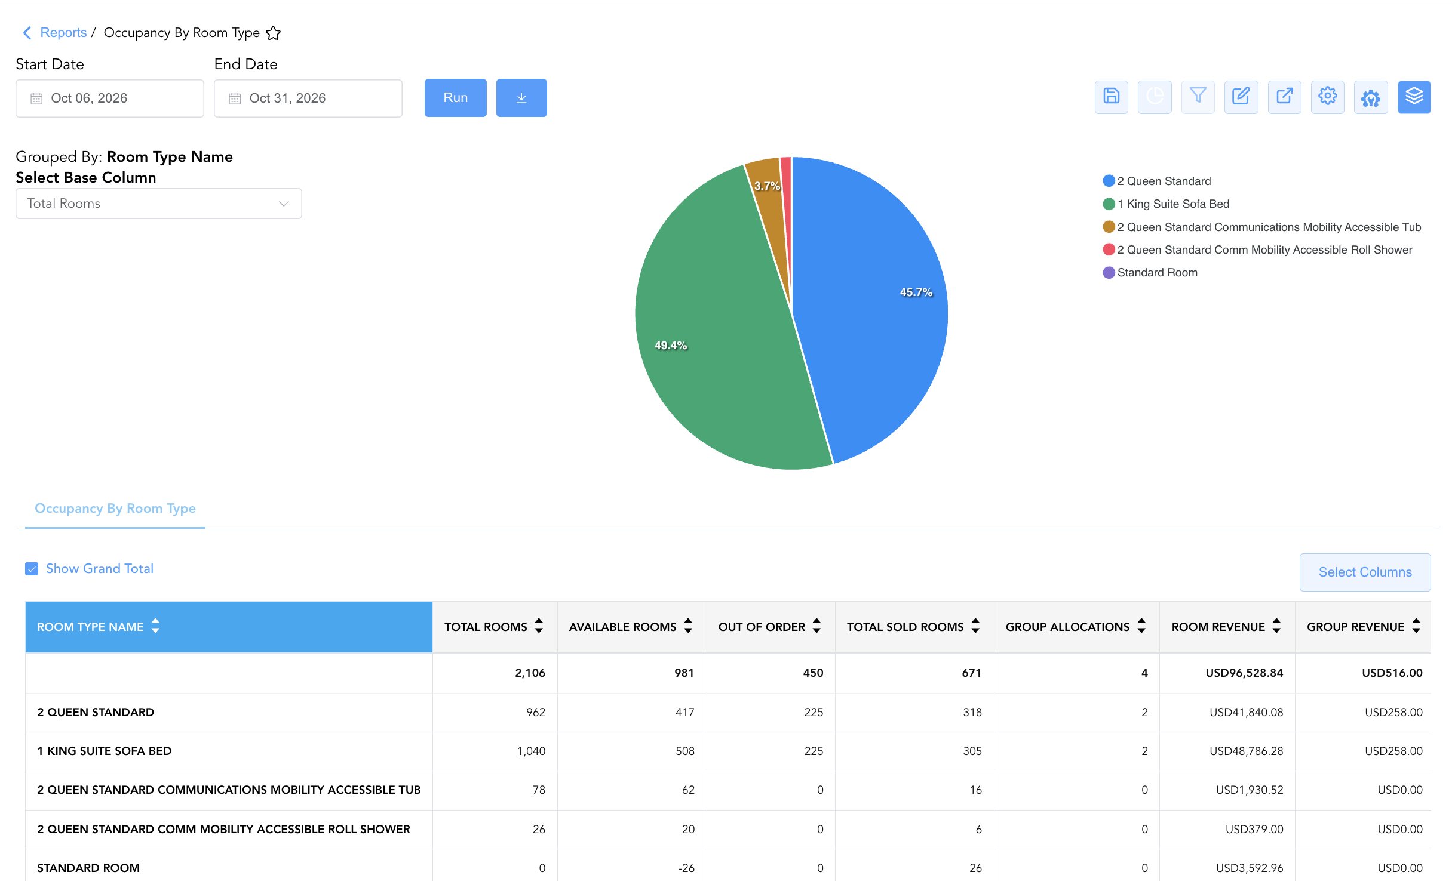Open the filter funnel icon
The width and height of the screenshot is (1455, 881).
pyautogui.click(x=1198, y=97)
